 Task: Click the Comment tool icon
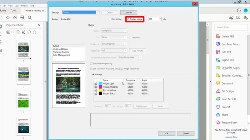tap(218, 83)
